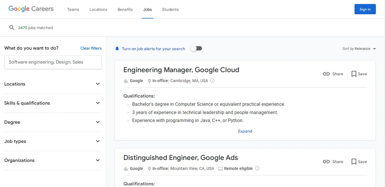This screenshot has height=187, width=385.
Task: Click the Clear filters link
Action: click(x=91, y=48)
